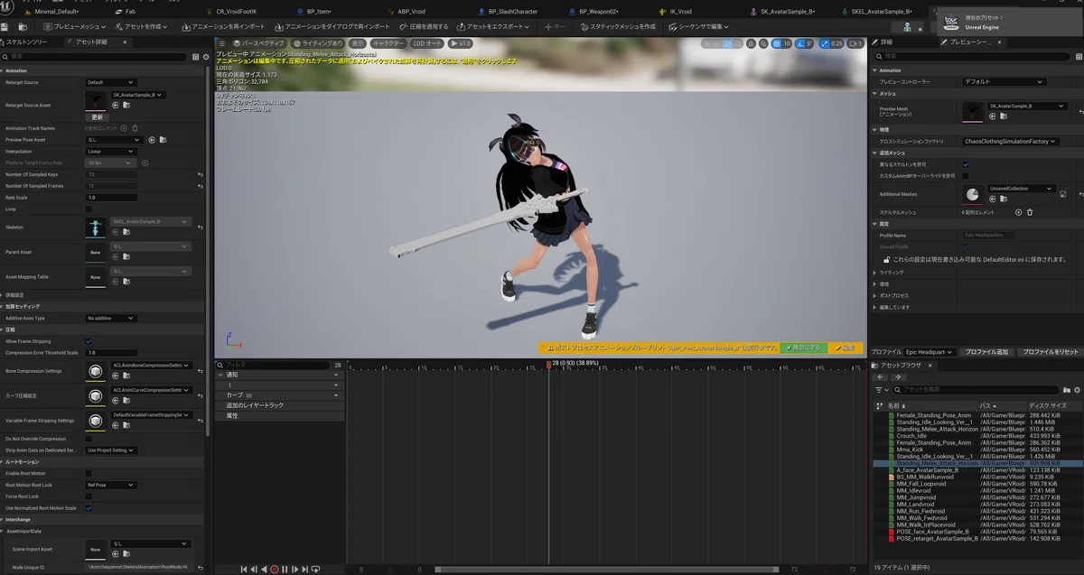Click アニメーションを再インポート button
Screen dimensions: 1084x575
(224, 27)
